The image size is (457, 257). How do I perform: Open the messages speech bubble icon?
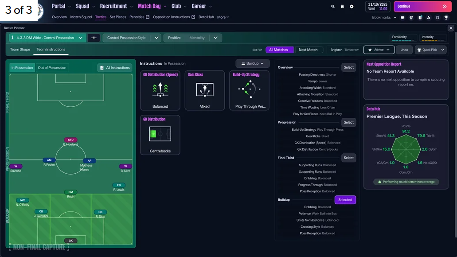[x=402, y=17]
